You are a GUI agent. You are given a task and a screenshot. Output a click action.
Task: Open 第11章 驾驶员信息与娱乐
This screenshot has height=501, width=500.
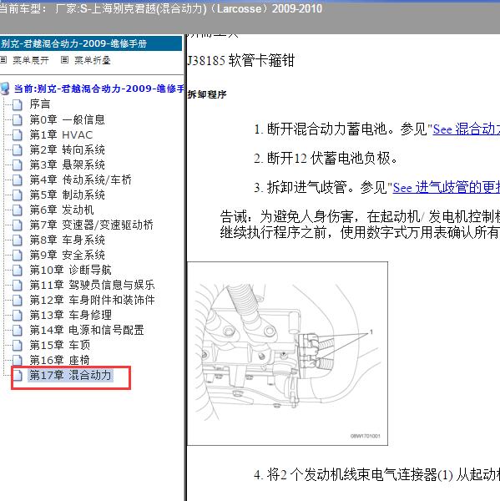click(92, 285)
